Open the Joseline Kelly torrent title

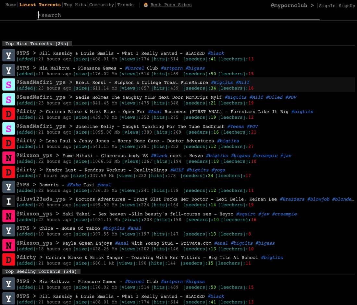tap(150, 127)
